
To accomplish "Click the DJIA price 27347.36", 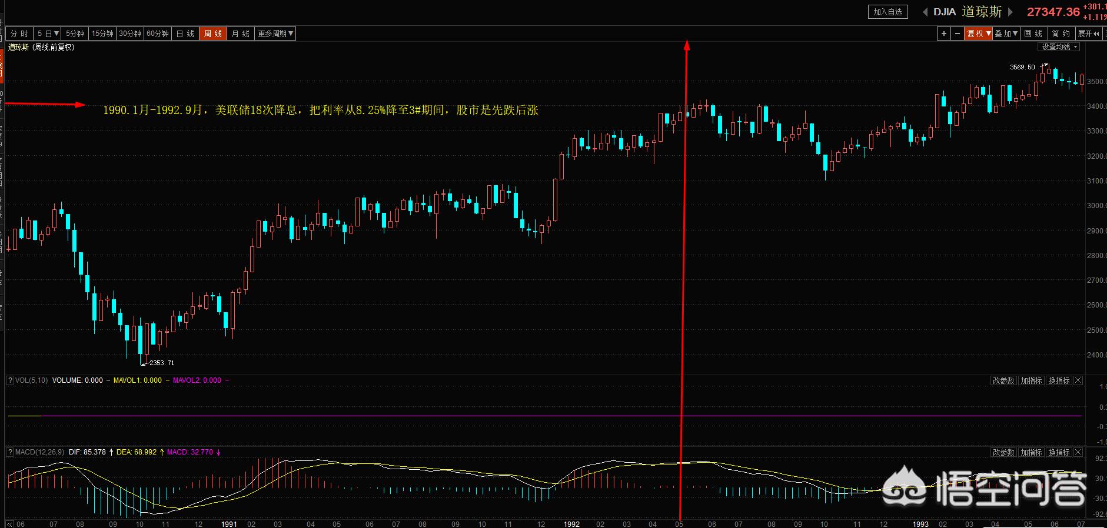I will pos(1053,12).
